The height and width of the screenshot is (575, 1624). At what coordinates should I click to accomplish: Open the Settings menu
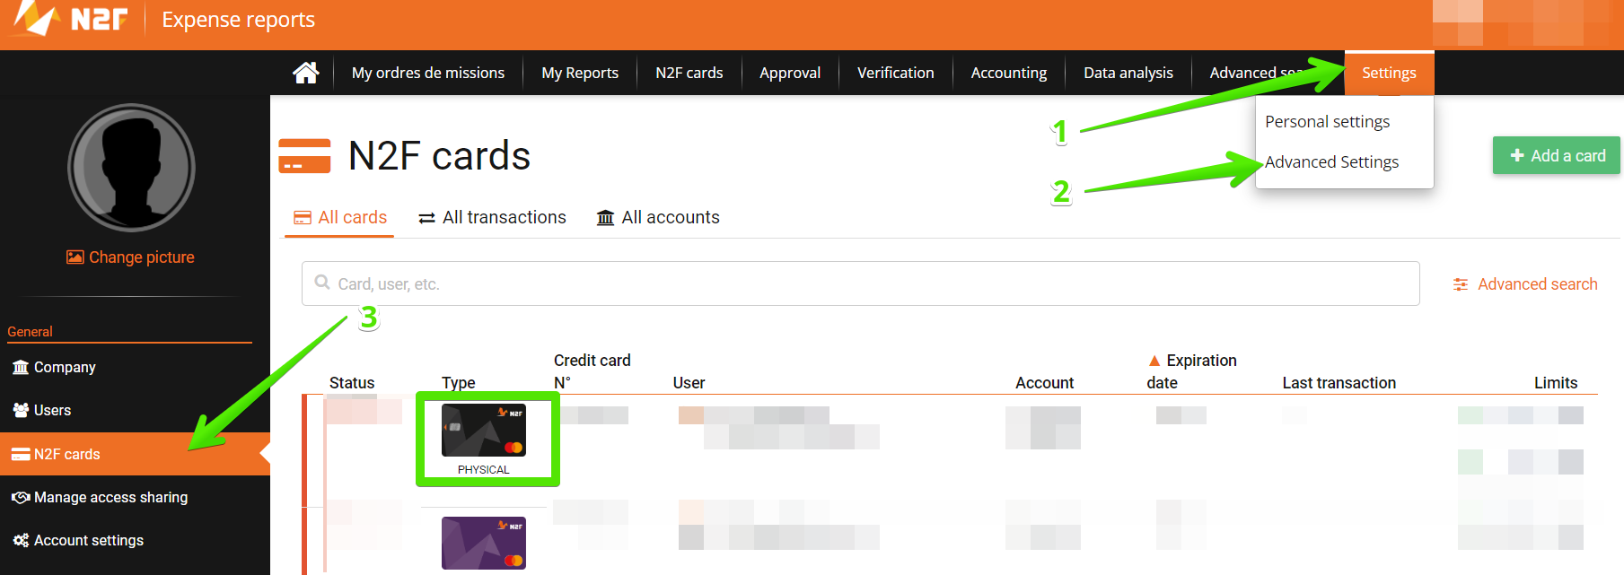click(1389, 73)
